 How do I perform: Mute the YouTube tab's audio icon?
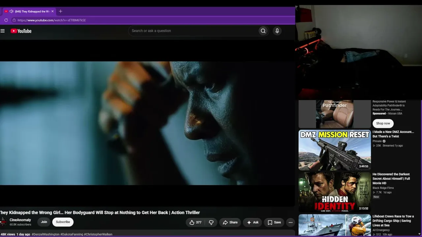pyautogui.click(x=11, y=12)
